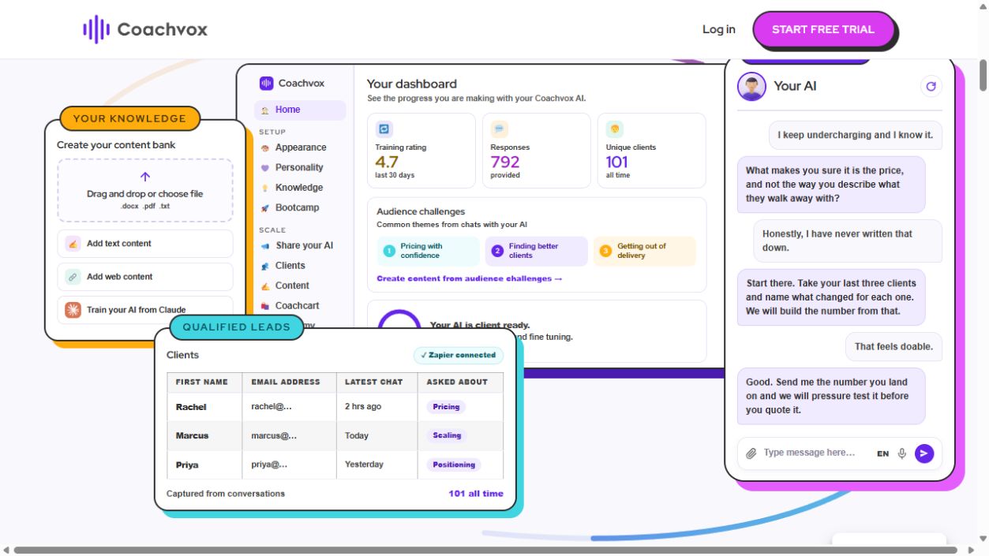Click the Scaling tag in Marcus's row
Image resolution: width=989 pixels, height=556 pixels.
pos(447,435)
